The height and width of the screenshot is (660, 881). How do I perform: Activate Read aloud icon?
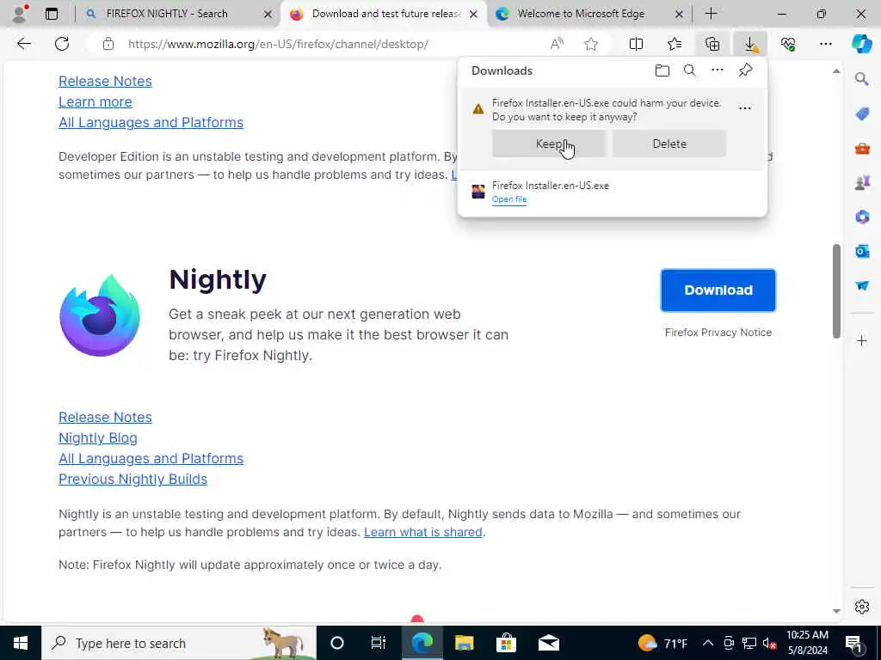coord(557,44)
